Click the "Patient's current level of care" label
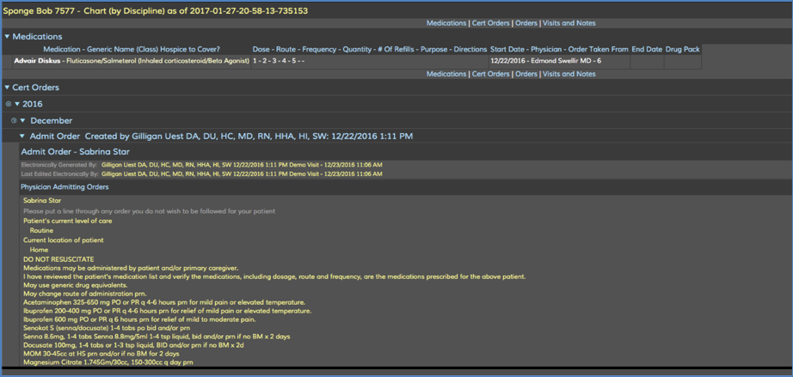793x377 pixels. pos(68,221)
